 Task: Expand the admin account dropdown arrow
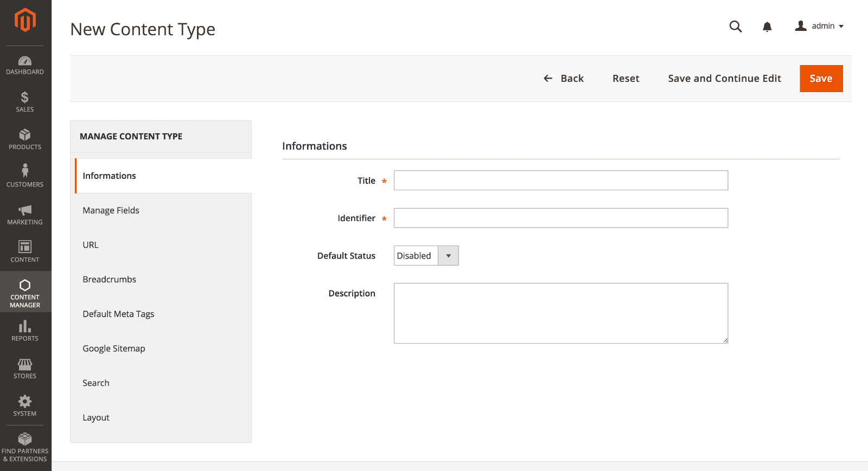[x=841, y=27]
